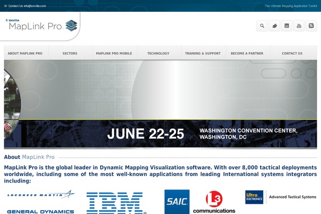This screenshot has height=214, width=321.
Task: Click the Lockheed Martin logo
Action: click(x=41, y=194)
